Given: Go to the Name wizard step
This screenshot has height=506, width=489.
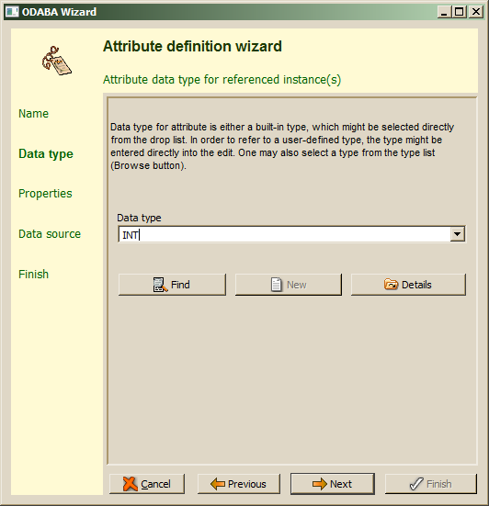Looking at the screenshot, I should [x=34, y=114].
